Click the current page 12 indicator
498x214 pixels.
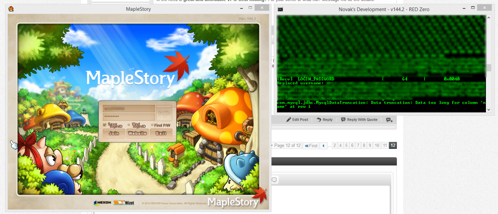(393, 146)
